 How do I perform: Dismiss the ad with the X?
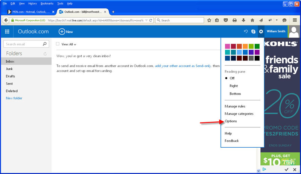coord(295,169)
